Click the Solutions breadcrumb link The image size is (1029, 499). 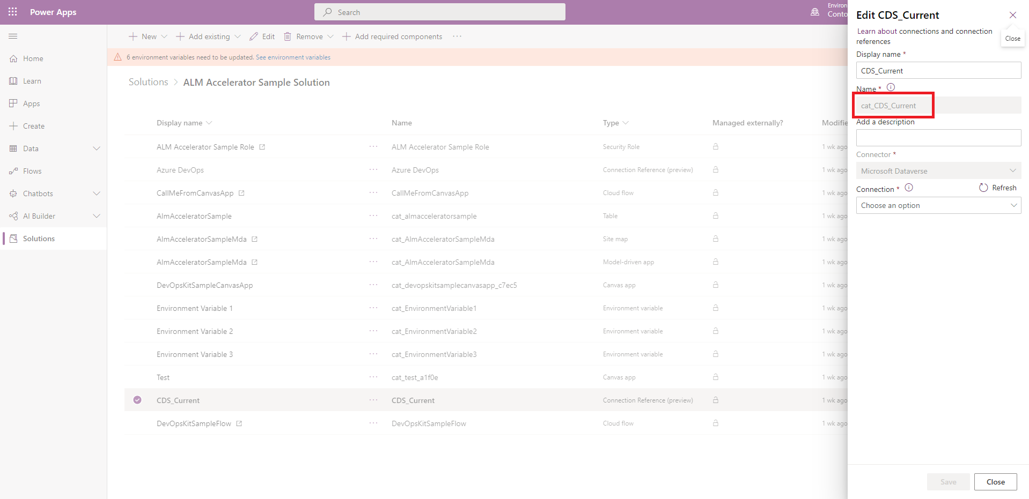148,82
